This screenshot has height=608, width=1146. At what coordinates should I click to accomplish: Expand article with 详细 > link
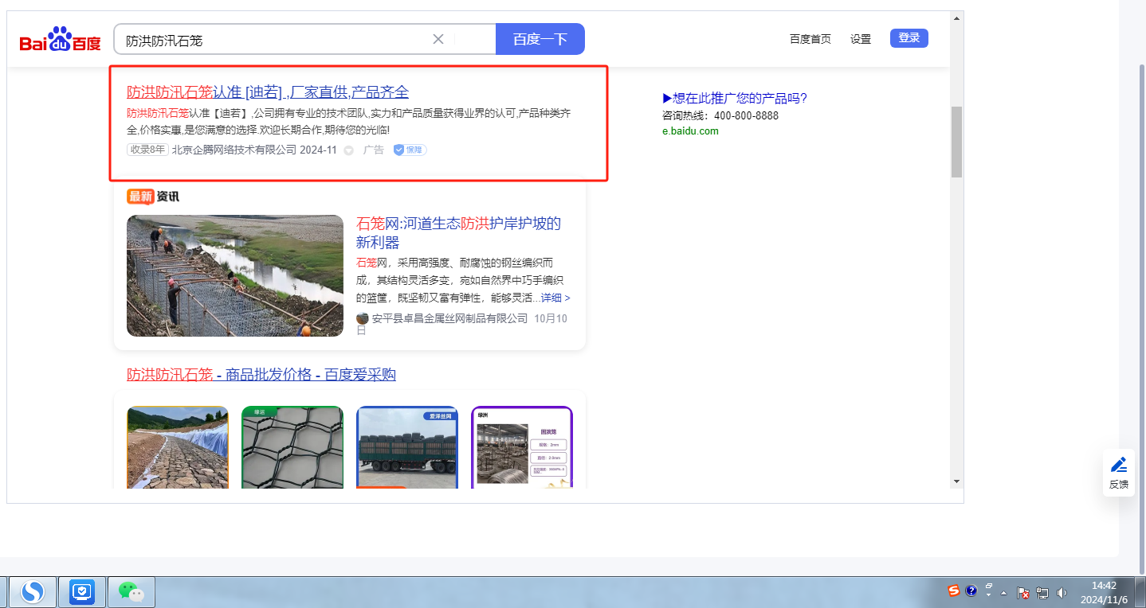555,298
